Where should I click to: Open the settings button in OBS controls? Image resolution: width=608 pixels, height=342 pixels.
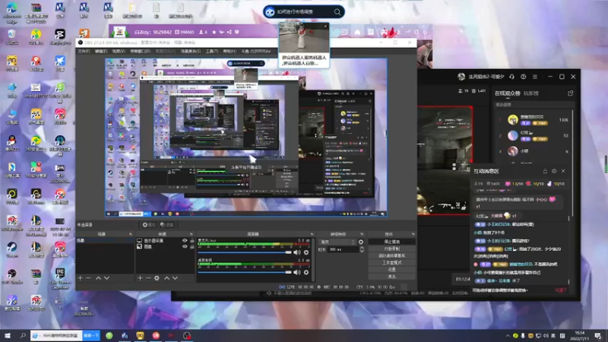coord(391,270)
